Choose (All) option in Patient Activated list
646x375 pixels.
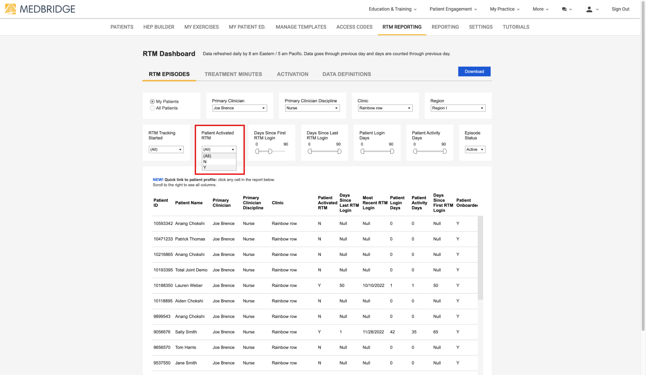point(219,156)
